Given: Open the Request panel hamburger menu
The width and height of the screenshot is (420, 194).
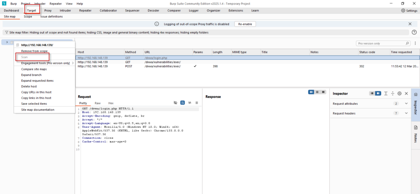Looking at the screenshot, I should click(196, 103).
